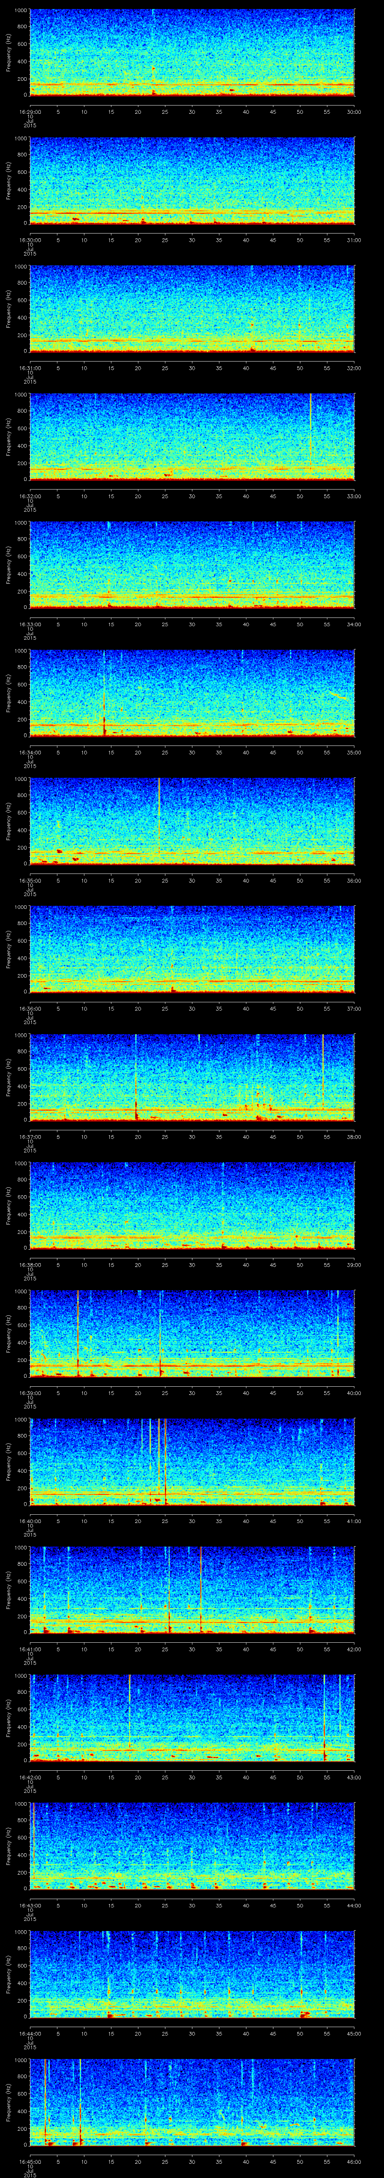Click the spectrogram panel starting at 16:44:00
This screenshot has width=384, height=2178.
point(192,1974)
